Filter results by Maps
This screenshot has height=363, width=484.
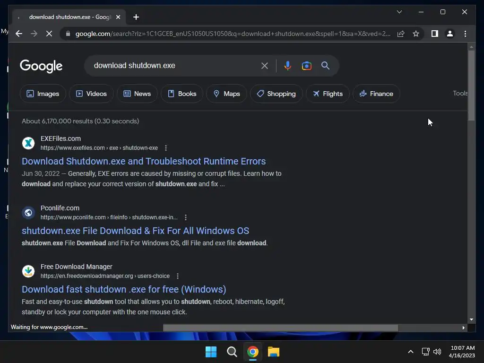pos(226,94)
